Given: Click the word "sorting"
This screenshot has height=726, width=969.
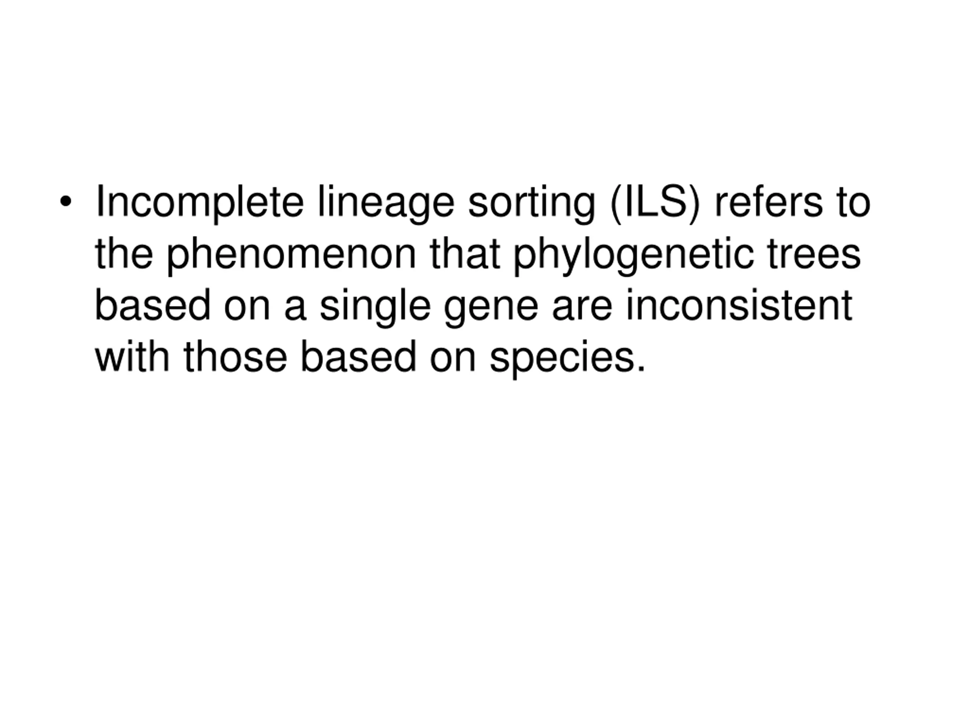Looking at the screenshot, I should tap(531, 202).
